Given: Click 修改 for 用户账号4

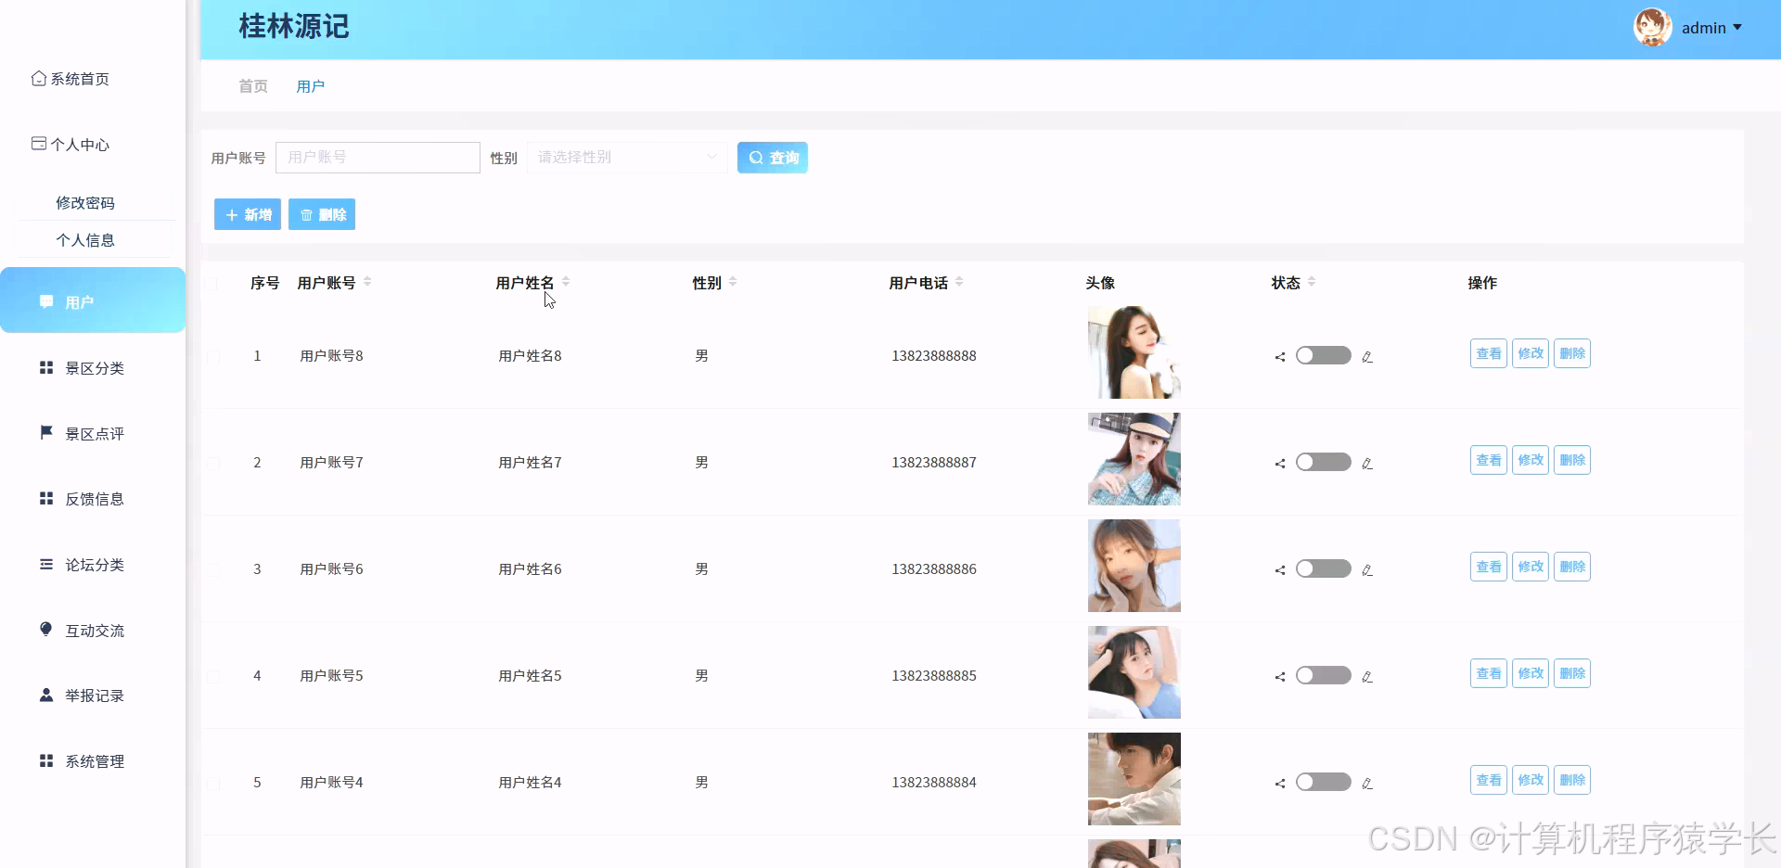Looking at the screenshot, I should point(1531,780).
